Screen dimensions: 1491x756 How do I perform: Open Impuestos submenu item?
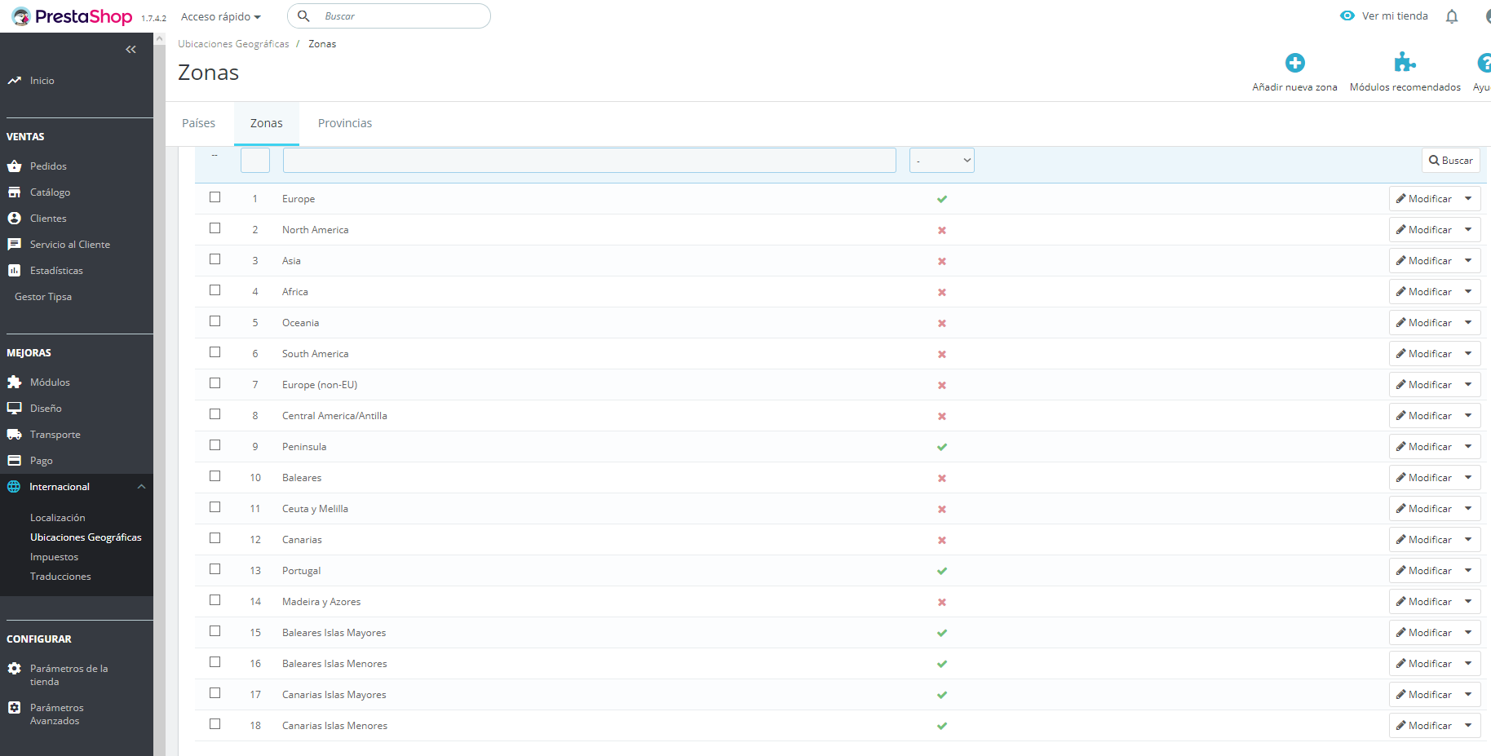[55, 557]
